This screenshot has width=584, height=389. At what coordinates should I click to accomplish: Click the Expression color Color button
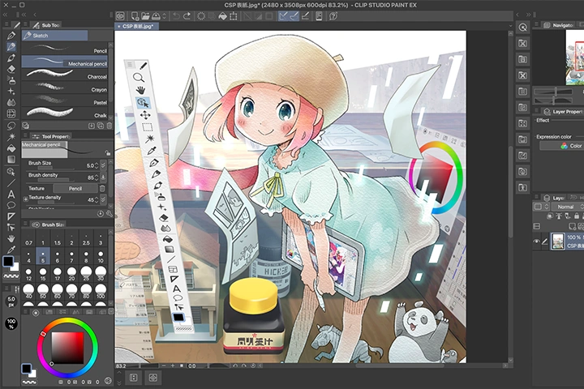click(x=561, y=146)
